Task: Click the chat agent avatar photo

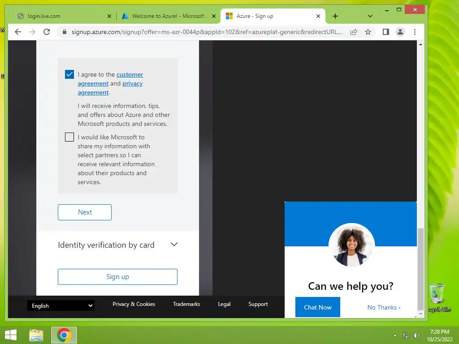Action: tap(351, 245)
